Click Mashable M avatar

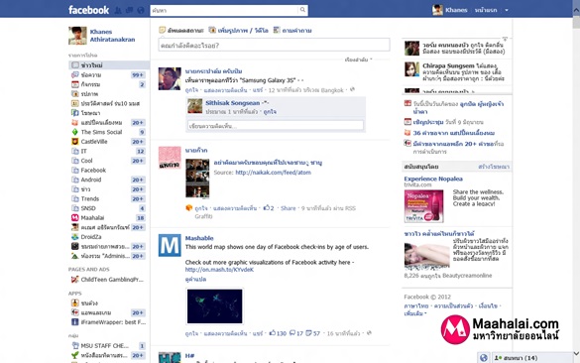(x=170, y=245)
